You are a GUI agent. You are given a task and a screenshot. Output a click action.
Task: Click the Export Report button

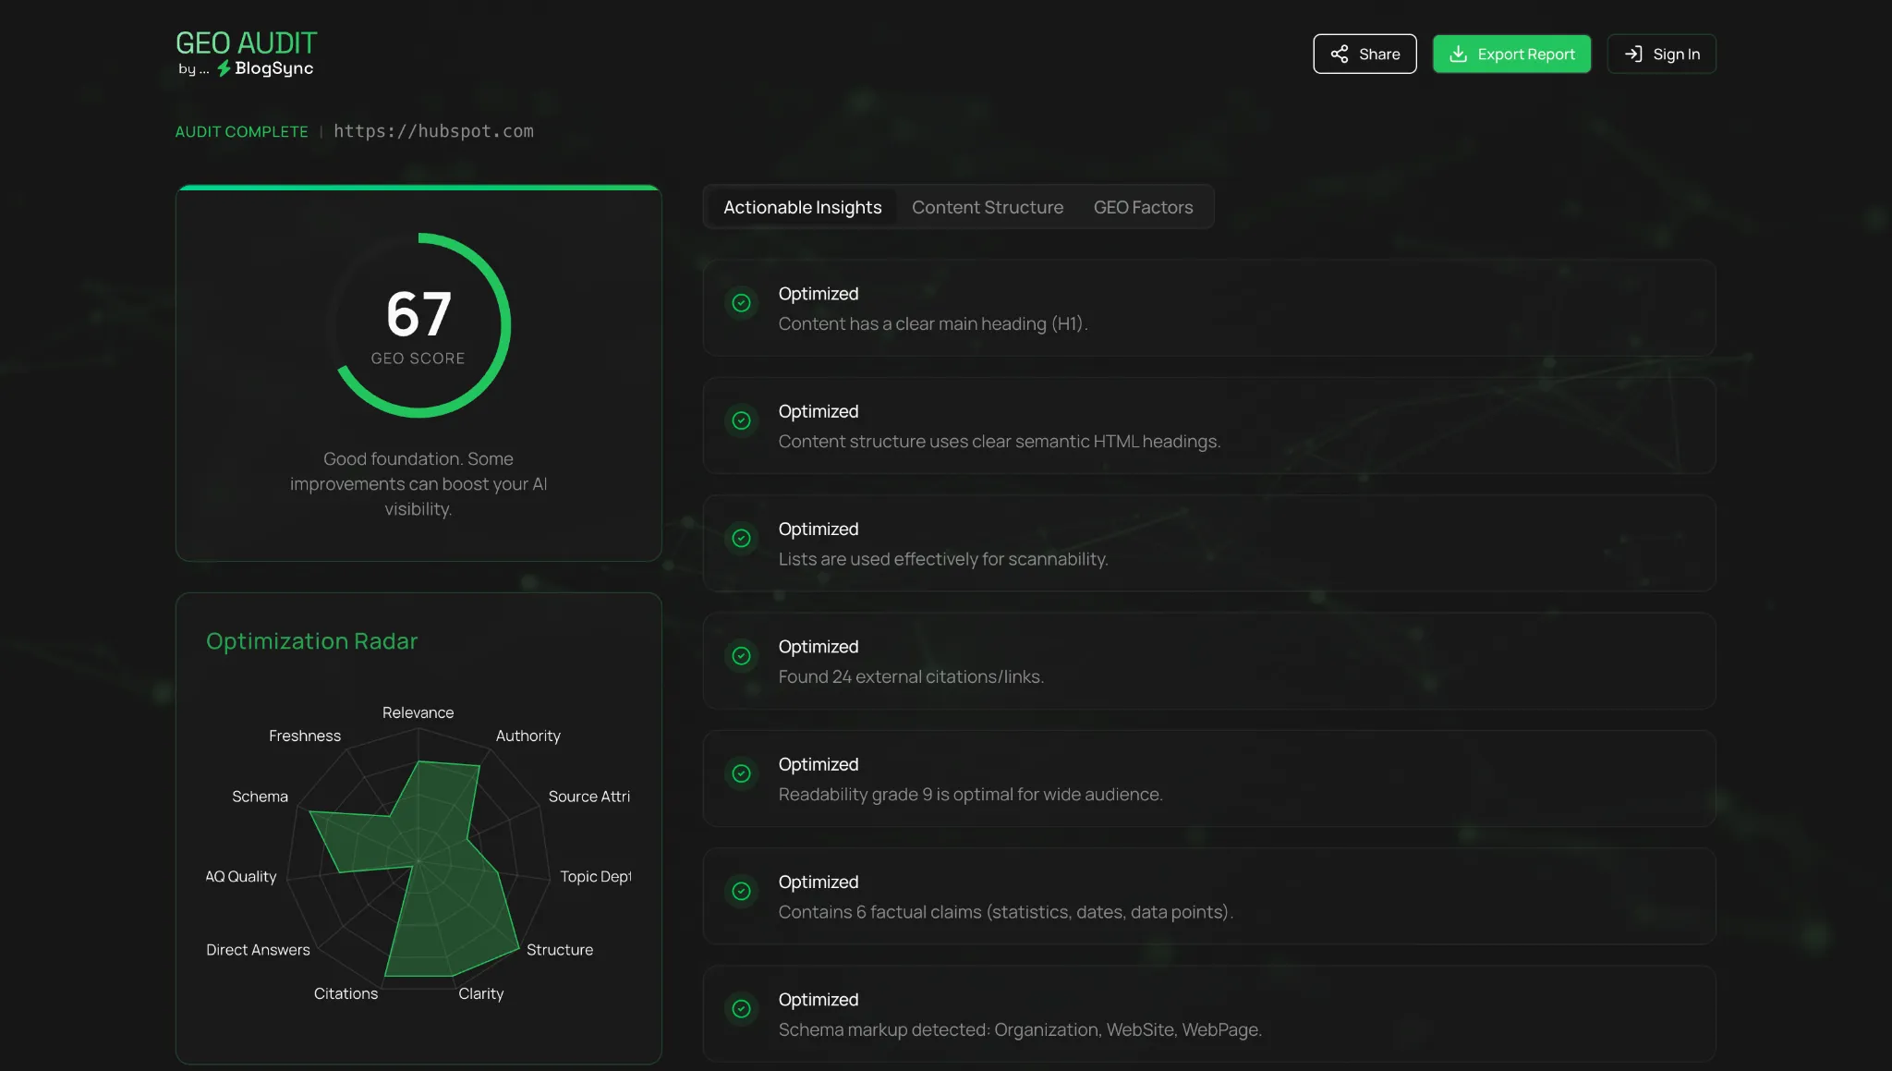(1511, 54)
